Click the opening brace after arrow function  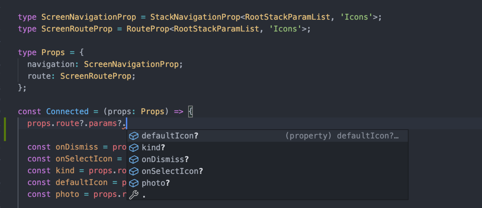point(190,111)
